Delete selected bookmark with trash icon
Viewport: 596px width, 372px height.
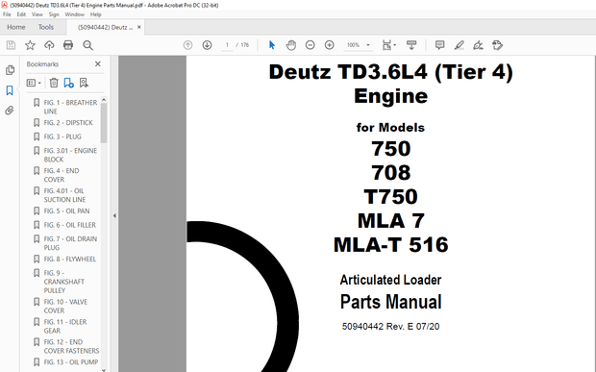[54, 83]
